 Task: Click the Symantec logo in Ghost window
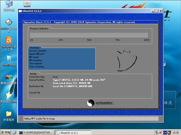click(x=100, y=103)
